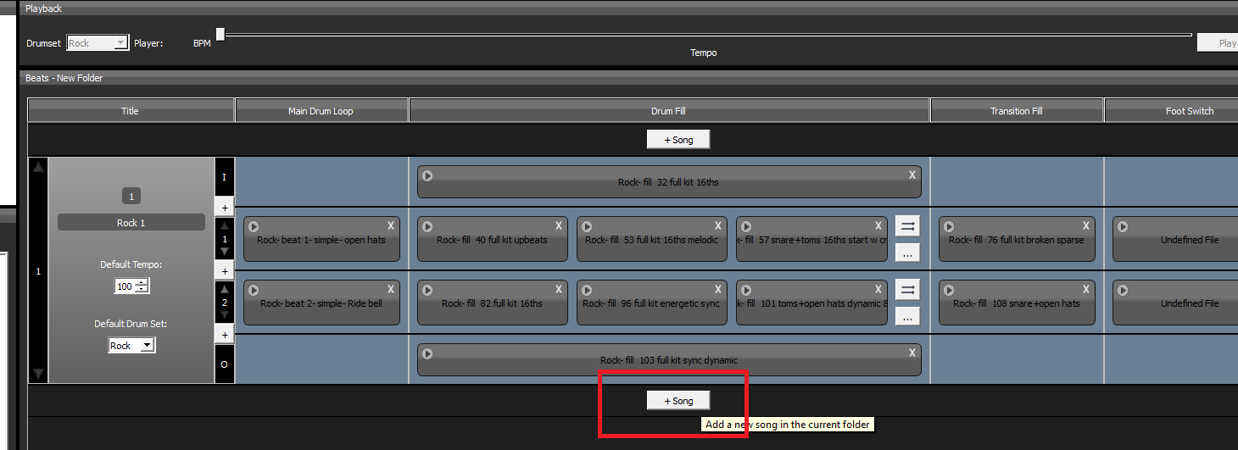1238x450 pixels.
Task: Play the intro fill 32 full kit 16ths
Action: 427,175
